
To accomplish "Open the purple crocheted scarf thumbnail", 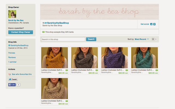I will pos(115,57).
